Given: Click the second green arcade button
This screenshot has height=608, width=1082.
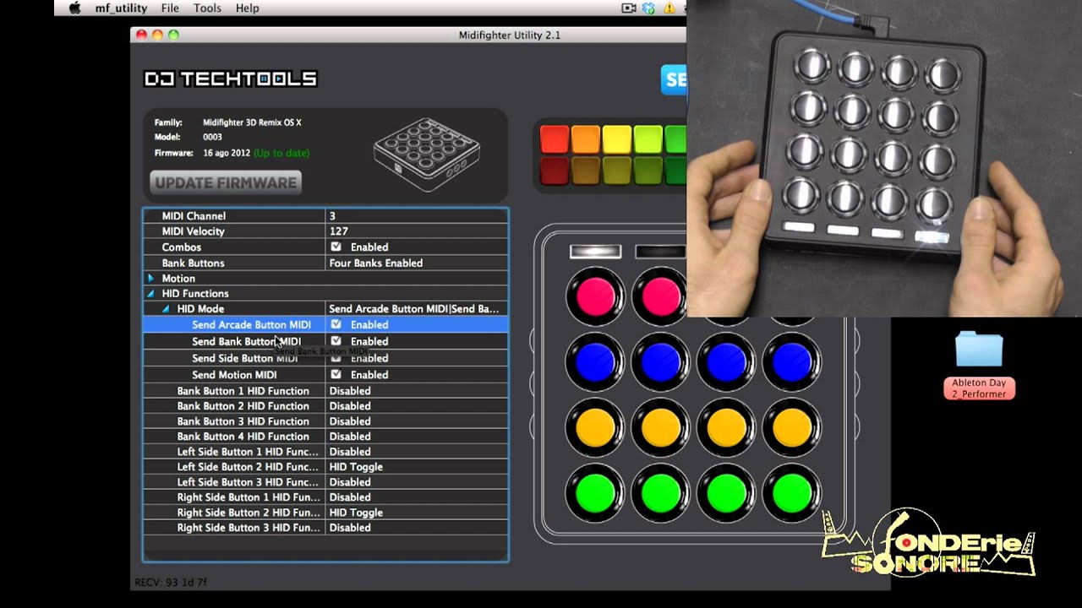Looking at the screenshot, I should [x=660, y=494].
